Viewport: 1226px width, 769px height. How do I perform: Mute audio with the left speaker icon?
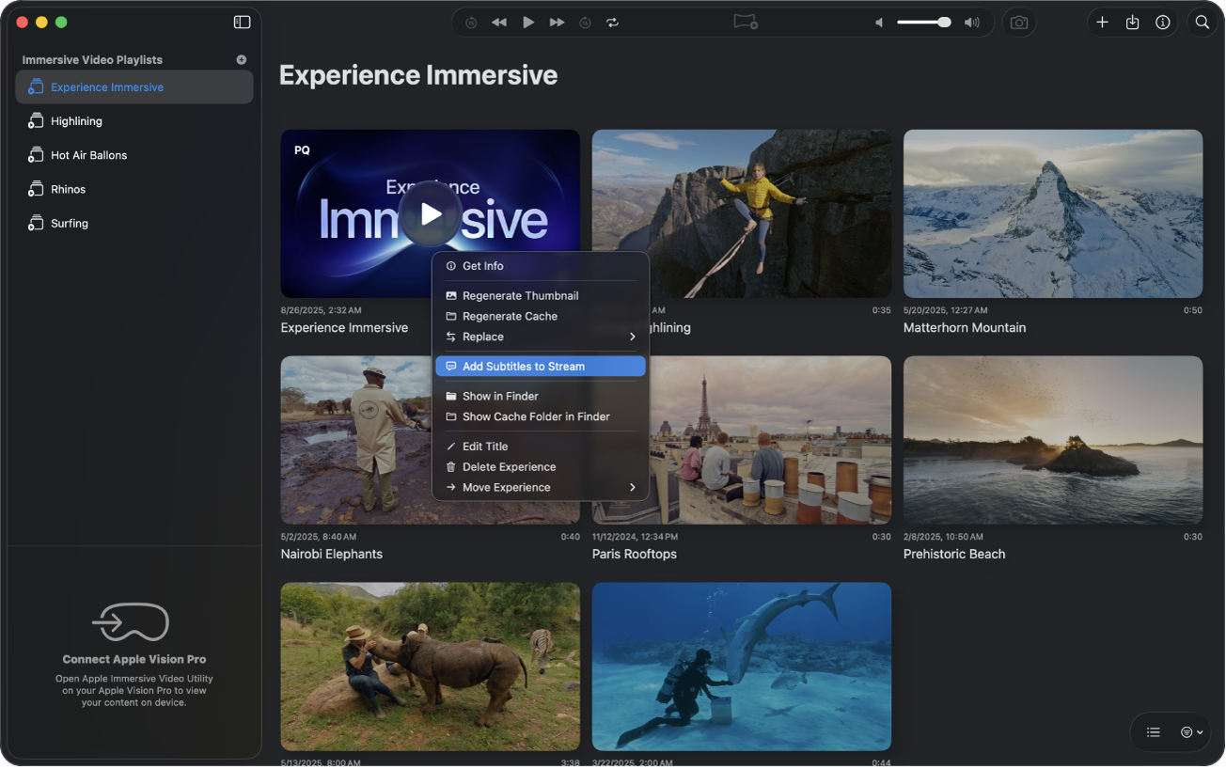878,22
